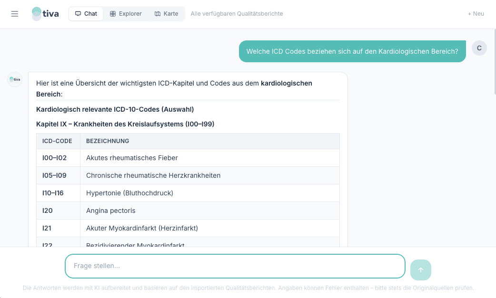Open the Explorer tab
The width and height of the screenshot is (496, 298).
pyautogui.click(x=126, y=14)
